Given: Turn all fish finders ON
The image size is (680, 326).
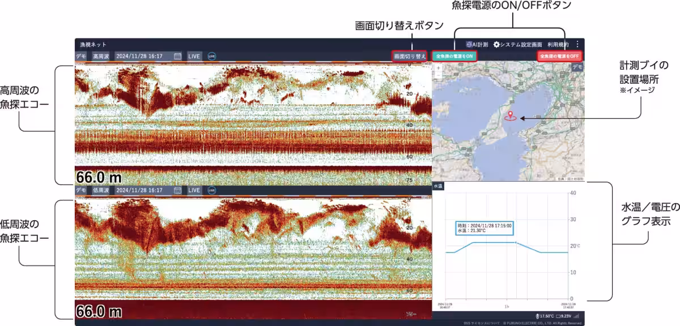Looking at the screenshot, I should 454,56.
